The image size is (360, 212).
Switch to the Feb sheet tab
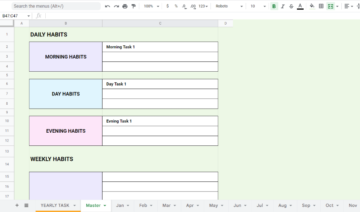(143, 205)
